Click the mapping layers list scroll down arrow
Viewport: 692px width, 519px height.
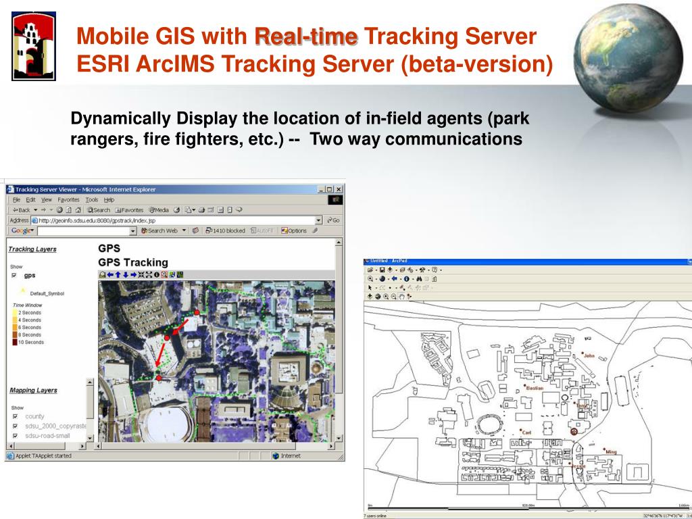(x=90, y=438)
